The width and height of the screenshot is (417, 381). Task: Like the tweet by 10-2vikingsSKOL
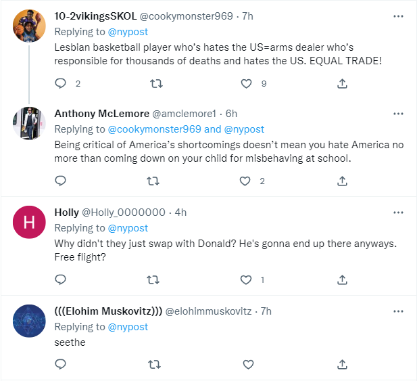(248, 83)
